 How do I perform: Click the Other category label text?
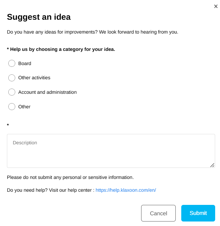coord(24,107)
